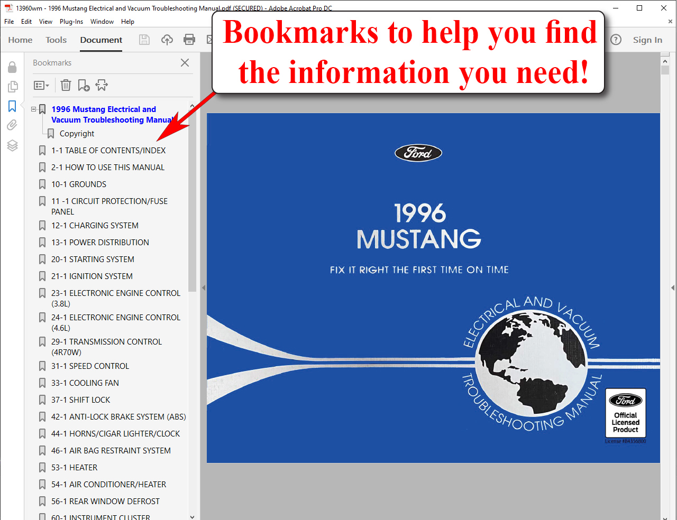677x520 pixels.
Task: Click Sign In
Action: (x=647, y=40)
